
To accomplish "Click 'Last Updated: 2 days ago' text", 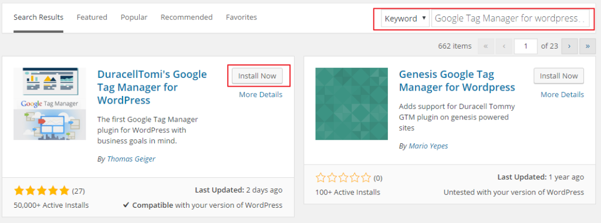I will click(x=239, y=190).
